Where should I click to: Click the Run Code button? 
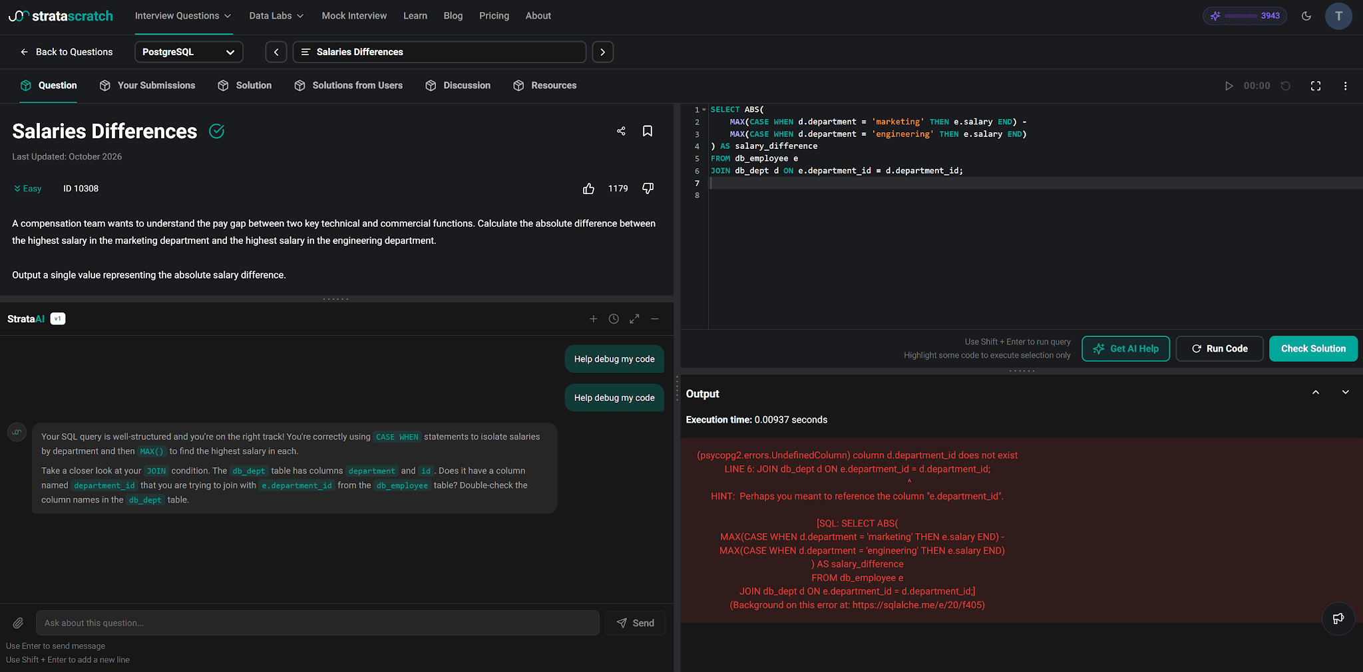click(x=1219, y=349)
